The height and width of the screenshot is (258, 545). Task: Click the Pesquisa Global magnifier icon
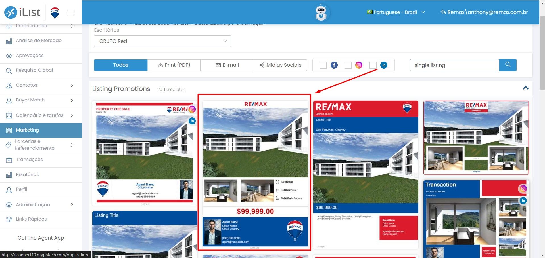(x=9, y=71)
